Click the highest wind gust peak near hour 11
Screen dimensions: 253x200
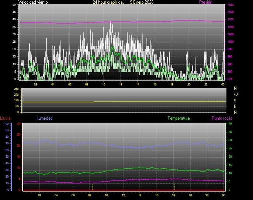(x=111, y=23)
